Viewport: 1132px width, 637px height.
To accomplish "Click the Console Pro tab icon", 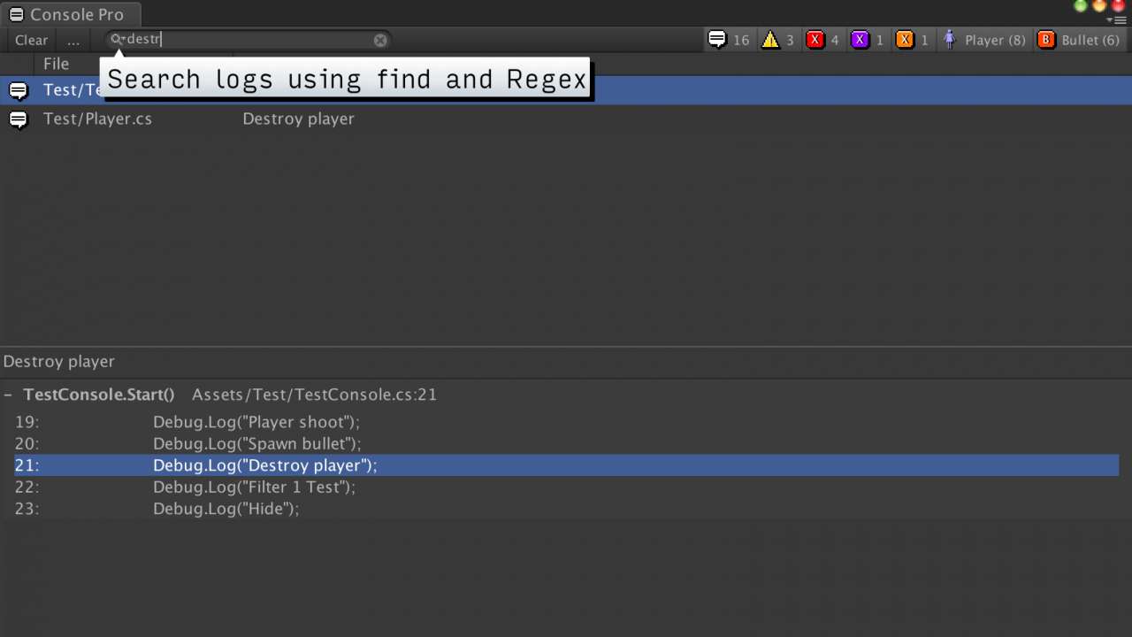I will tap(17, 14).
